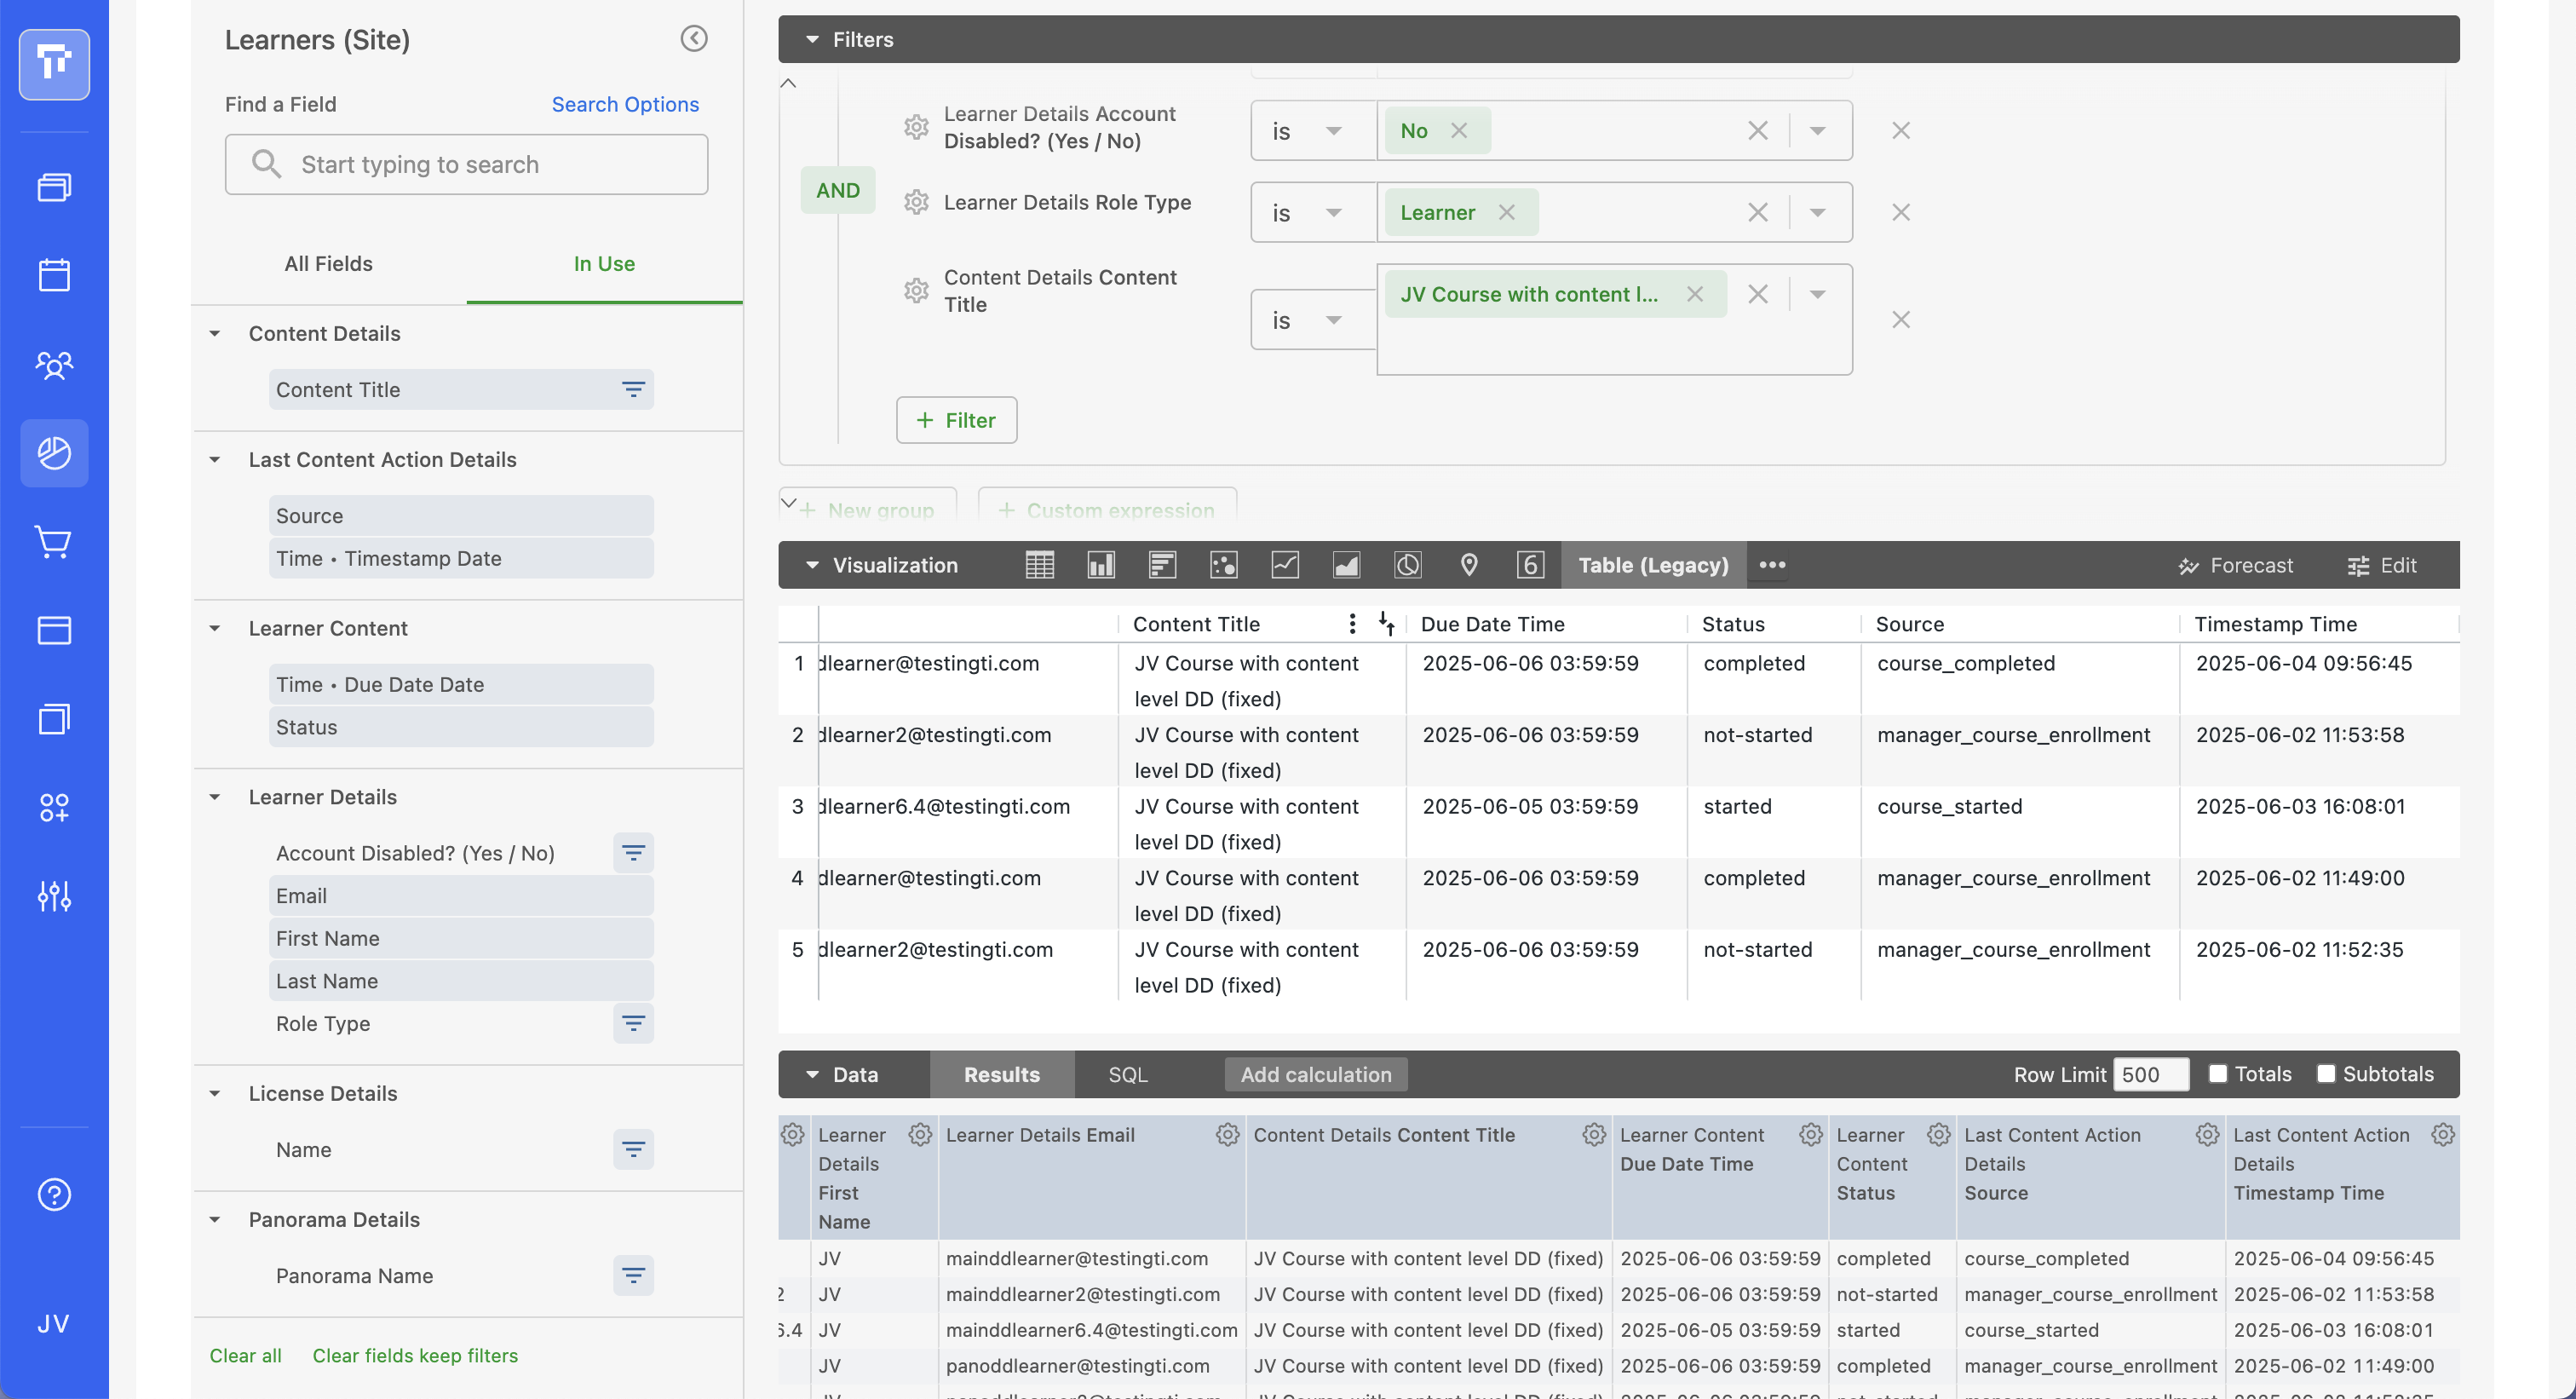
Task: Enable the Totals checkbox
Action: pyautogui.click(x=2218, y=1073)
